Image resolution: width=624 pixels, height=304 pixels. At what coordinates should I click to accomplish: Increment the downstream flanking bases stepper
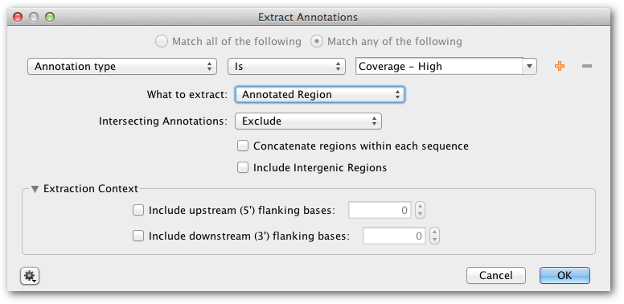click(435, 232)
